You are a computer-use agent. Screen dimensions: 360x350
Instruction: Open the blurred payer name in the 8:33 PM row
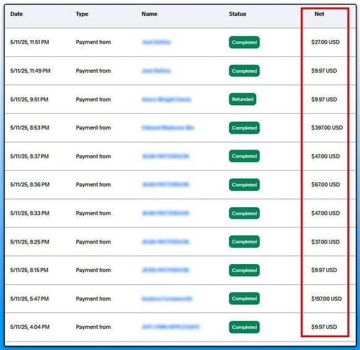166,213
